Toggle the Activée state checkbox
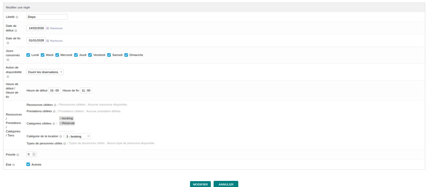This screenshot has width=427, height=187. [28, 164]
